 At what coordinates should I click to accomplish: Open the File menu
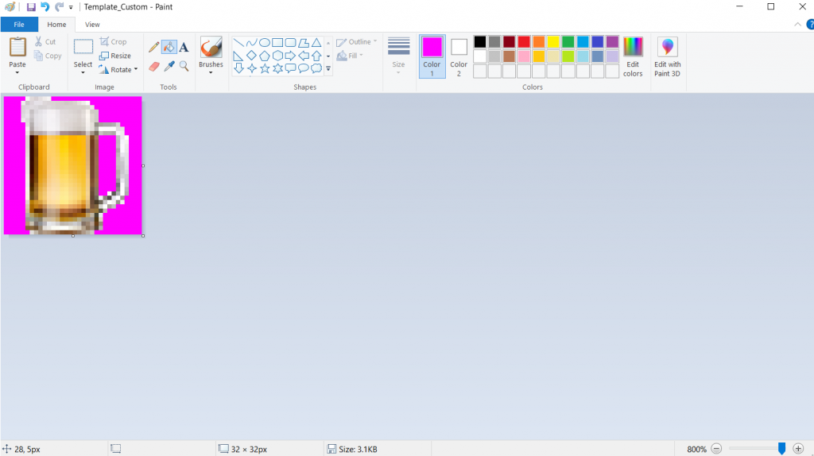tap(19, 25)
